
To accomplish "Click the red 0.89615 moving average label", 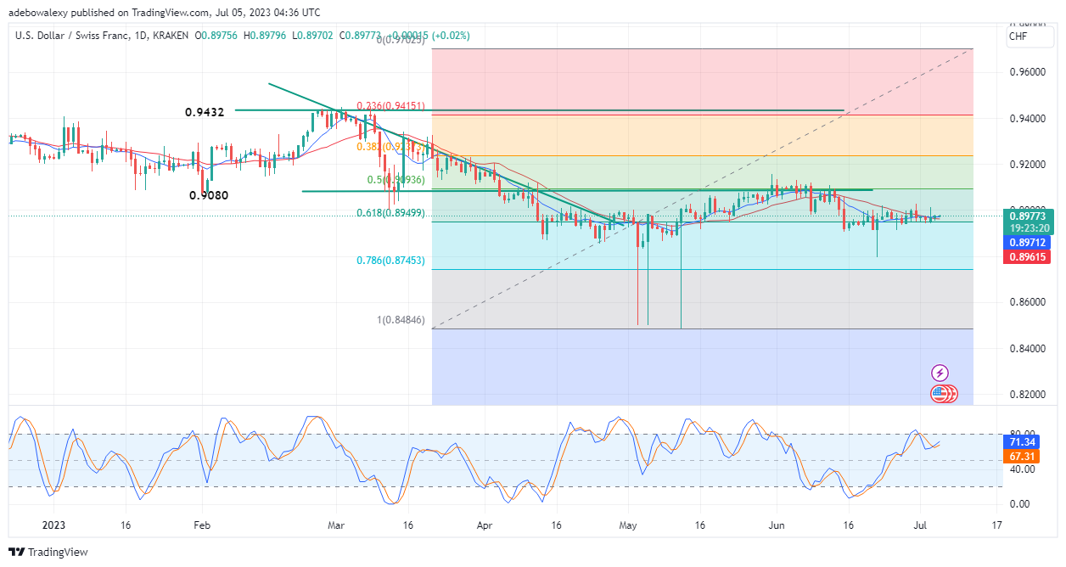I will click(1029, 256).
